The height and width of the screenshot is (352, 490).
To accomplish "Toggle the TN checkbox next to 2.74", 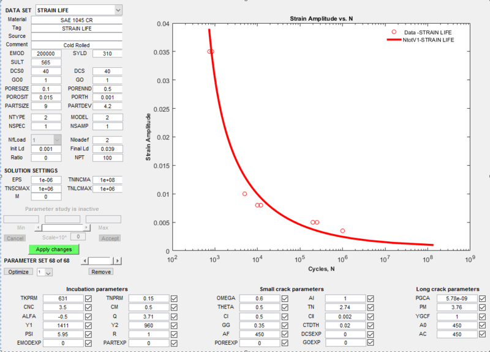I will pyautogui.click(x=371, y=307).
